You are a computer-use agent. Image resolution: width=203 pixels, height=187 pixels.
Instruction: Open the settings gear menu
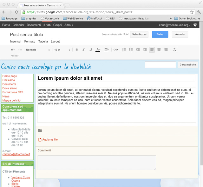pos(195,25)
